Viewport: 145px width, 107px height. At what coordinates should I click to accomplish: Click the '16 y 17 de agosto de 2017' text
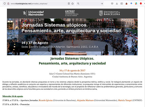(72, 71)
